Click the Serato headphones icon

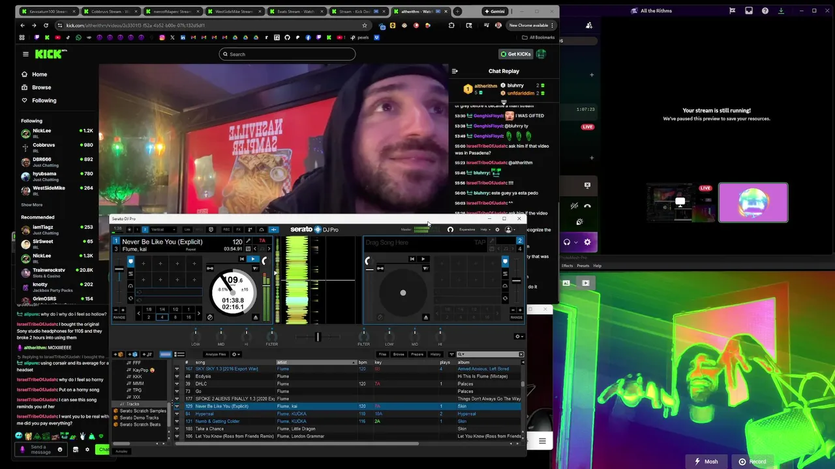[450, 229]
